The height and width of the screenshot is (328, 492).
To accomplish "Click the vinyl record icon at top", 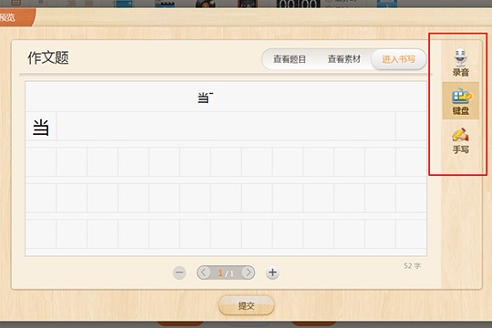I will tap(206, 4).
